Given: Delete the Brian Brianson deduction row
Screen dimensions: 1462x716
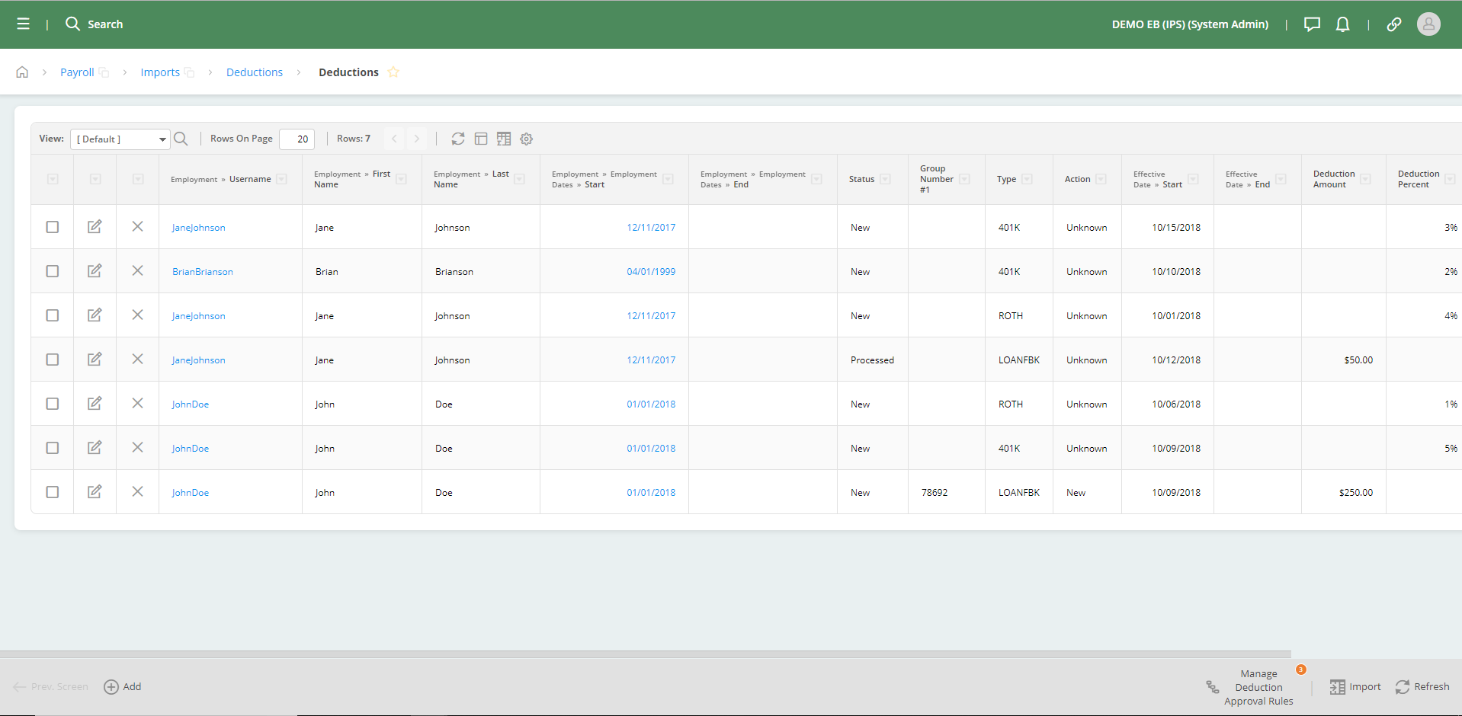Looking at the screenshot, I should point(137,270).
